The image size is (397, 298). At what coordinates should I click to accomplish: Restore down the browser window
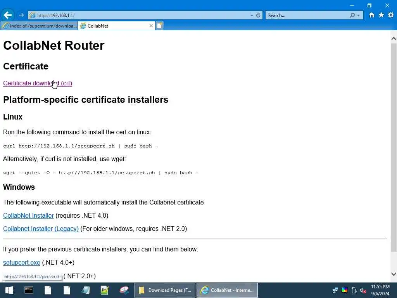point(369,5)
